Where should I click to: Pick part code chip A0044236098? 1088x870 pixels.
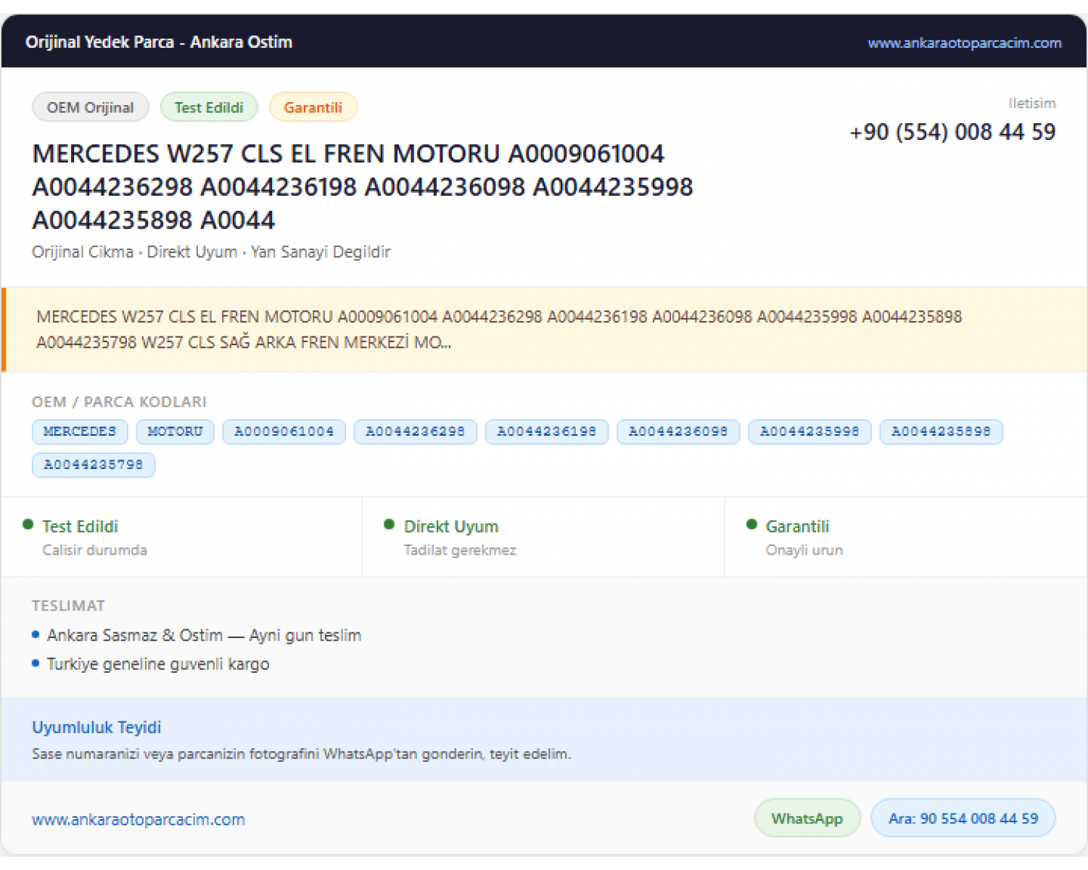coord(677,431)
